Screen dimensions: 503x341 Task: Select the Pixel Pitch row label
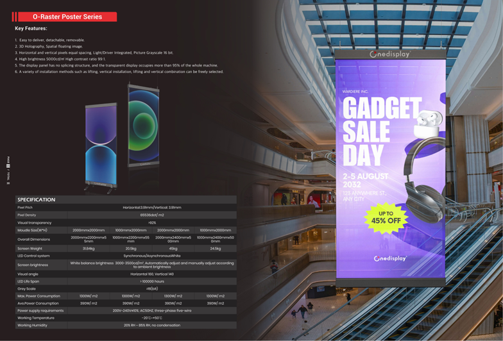point(26,208)
